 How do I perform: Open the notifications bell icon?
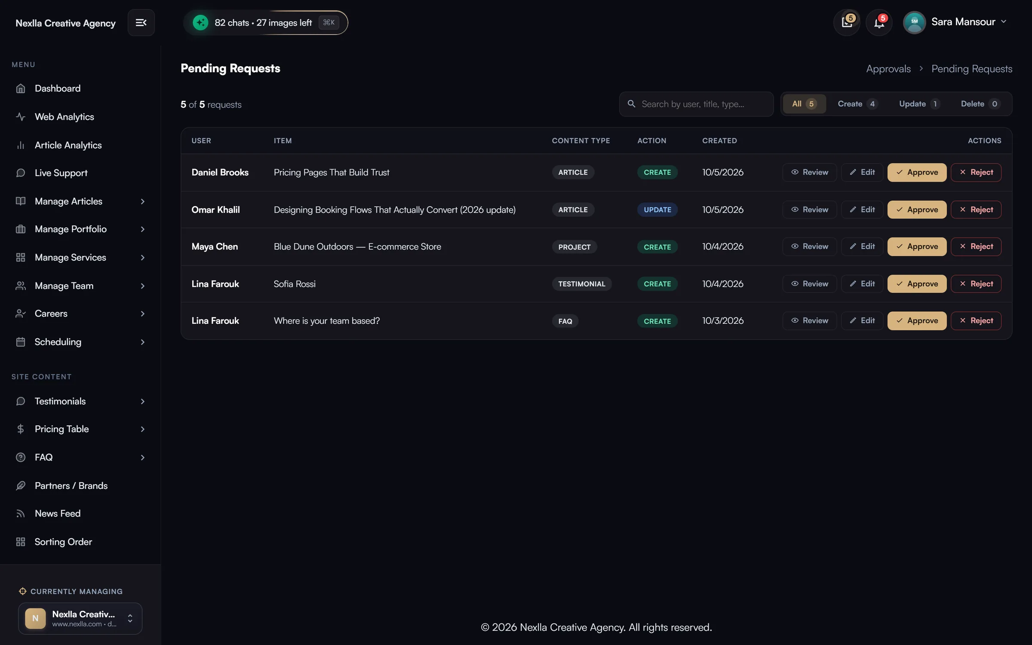879,22
